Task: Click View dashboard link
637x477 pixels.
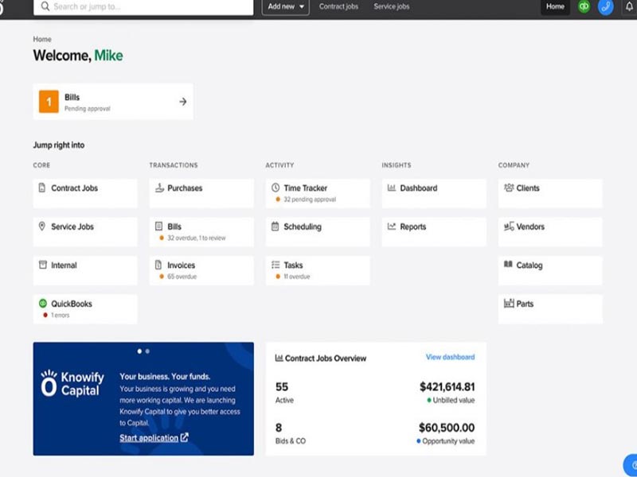Action: pos(450,357)
